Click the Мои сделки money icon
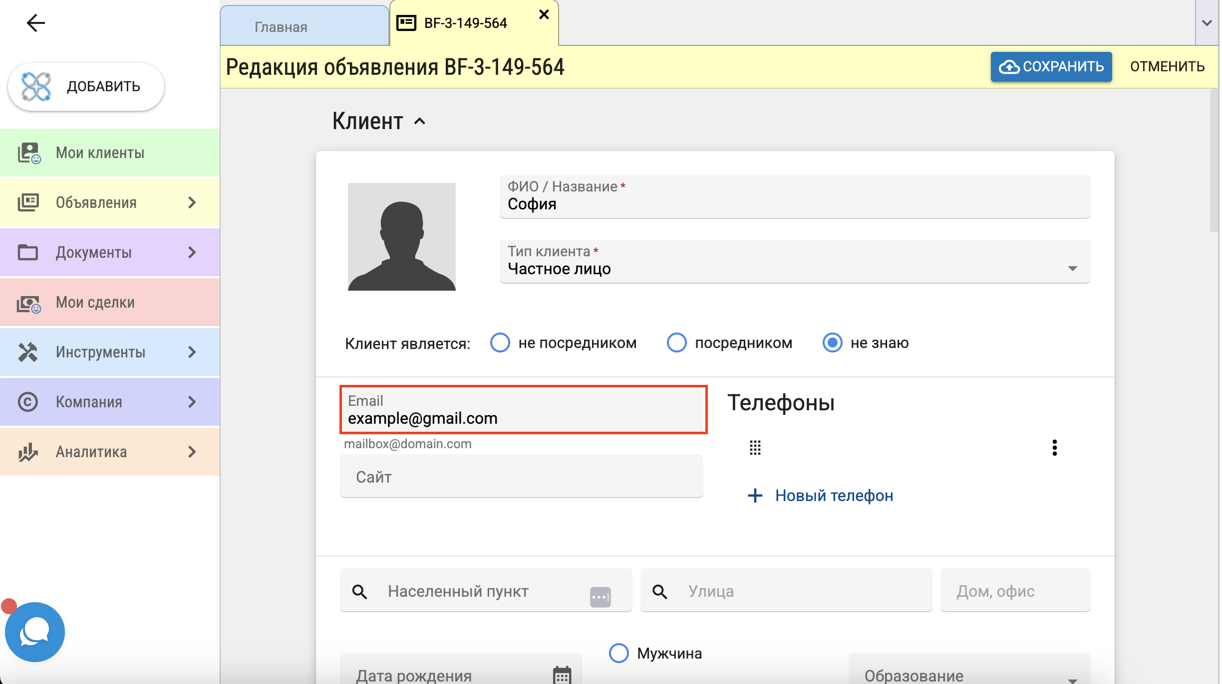The width and height of the screenshot is (1222, 684). (x=28, y=303)
